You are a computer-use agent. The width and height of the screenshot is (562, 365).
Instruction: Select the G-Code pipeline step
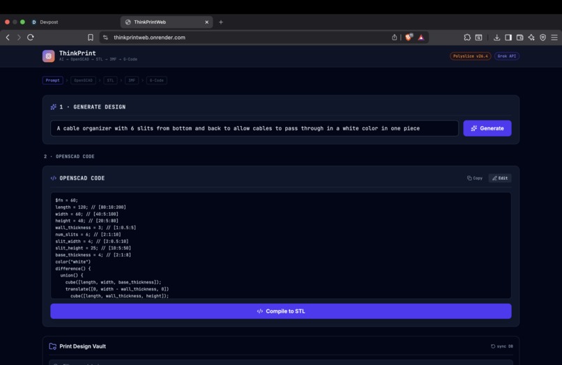tap(157, 80)
